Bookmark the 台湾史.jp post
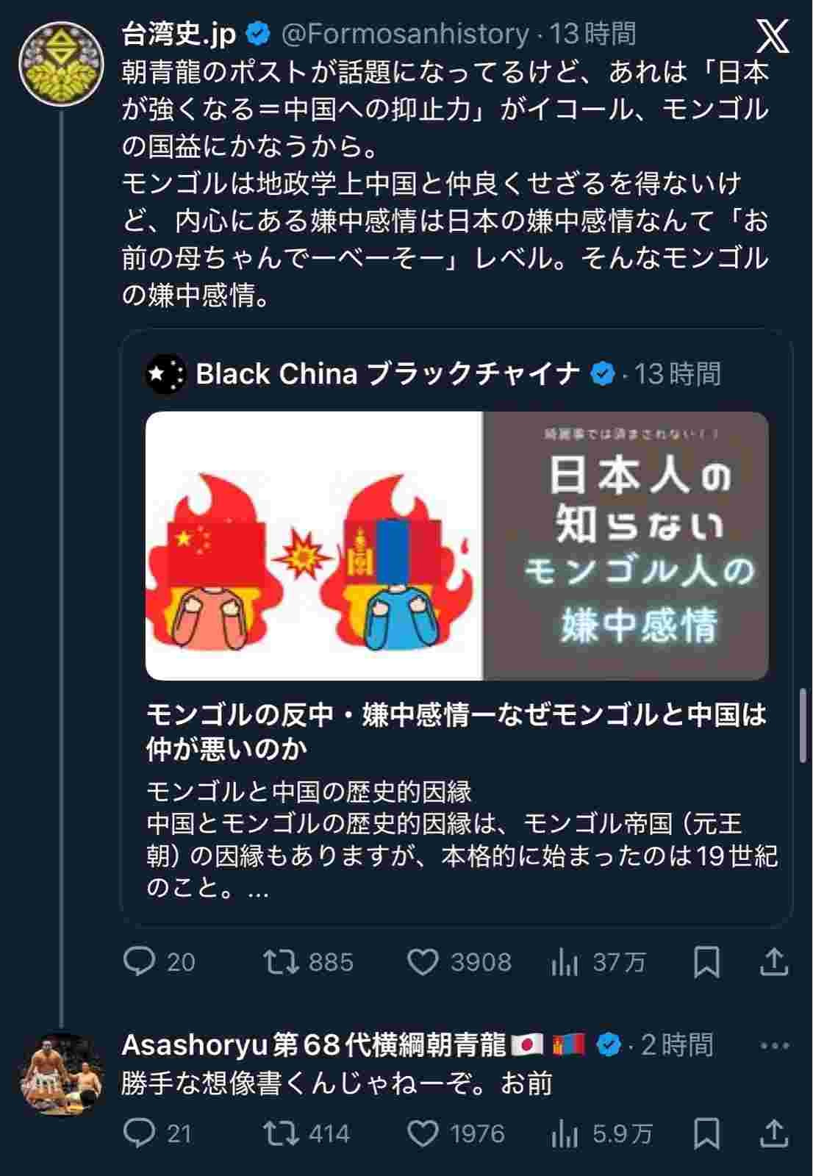Image resolution: width=813 pixels, height=1176 pixels. (x=706, y=962)
